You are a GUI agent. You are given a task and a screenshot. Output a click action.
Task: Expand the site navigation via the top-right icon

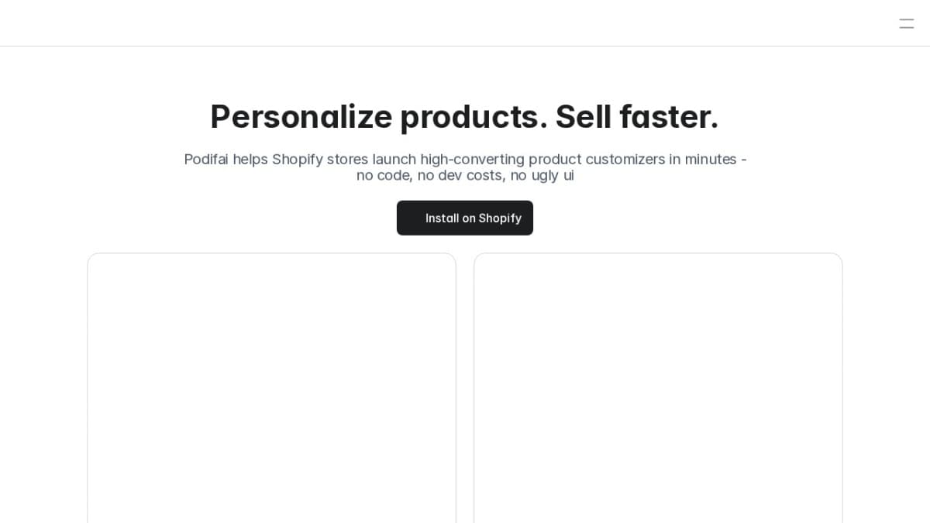click(x=906, y=23)
